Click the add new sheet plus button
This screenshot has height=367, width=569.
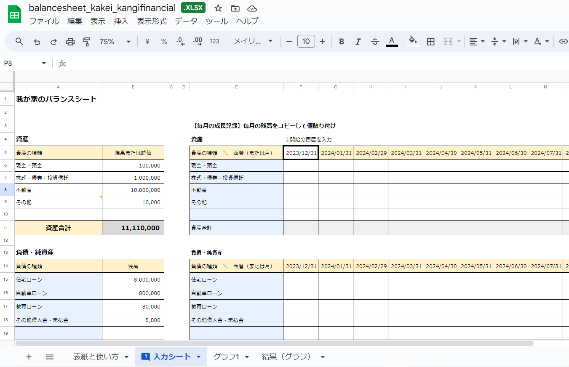[x=29, y=357]
